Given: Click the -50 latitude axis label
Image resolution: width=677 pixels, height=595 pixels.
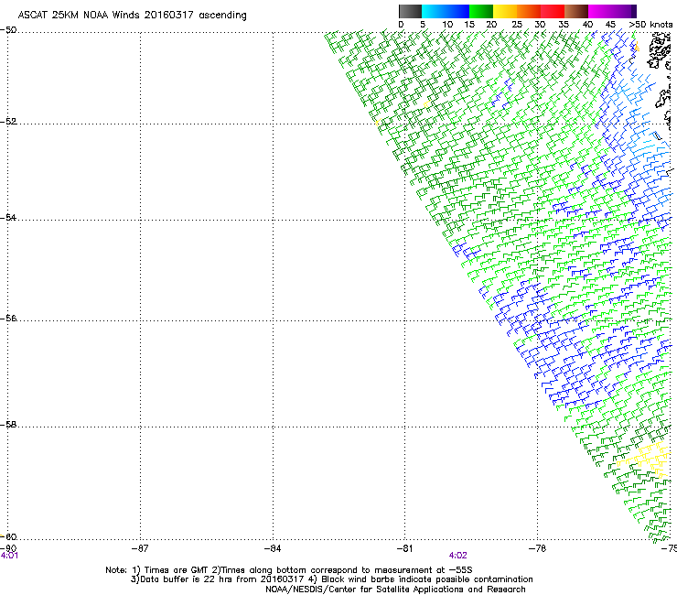Looking at the screenshot, I should pos(8,30).
